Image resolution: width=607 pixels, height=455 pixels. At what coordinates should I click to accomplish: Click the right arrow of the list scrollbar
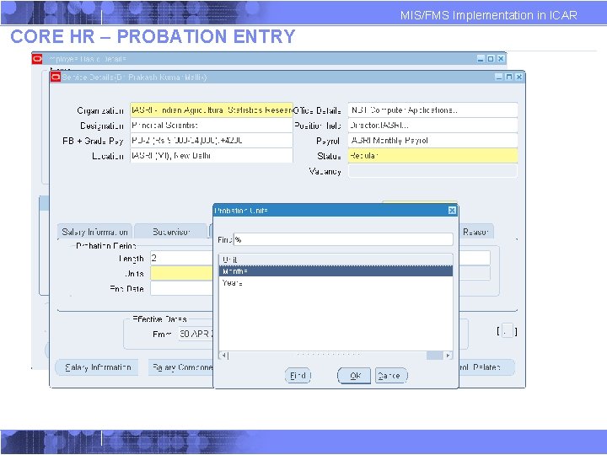click(448, 356)
